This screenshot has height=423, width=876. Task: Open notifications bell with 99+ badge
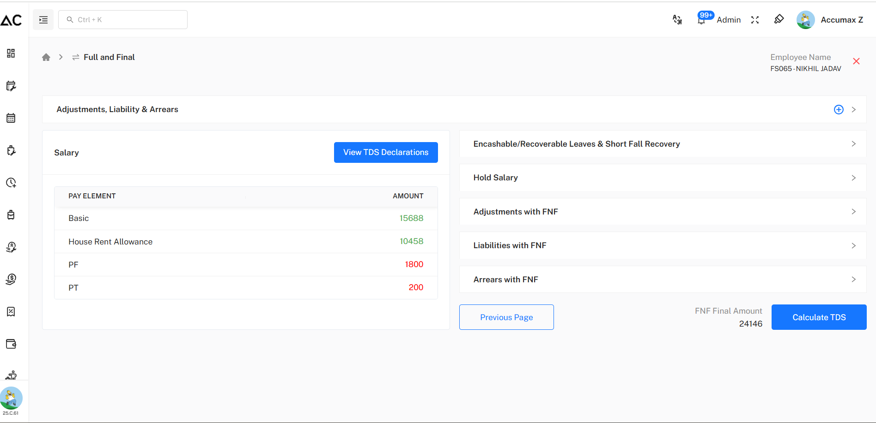(701, 19)
